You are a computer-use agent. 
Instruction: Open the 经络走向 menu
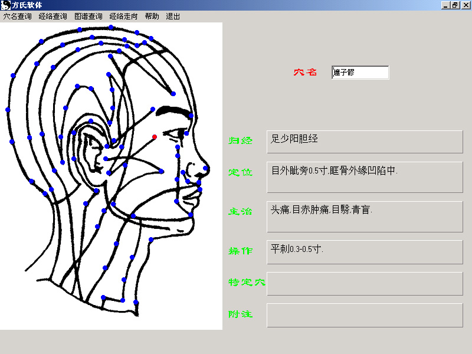[123, 17]
